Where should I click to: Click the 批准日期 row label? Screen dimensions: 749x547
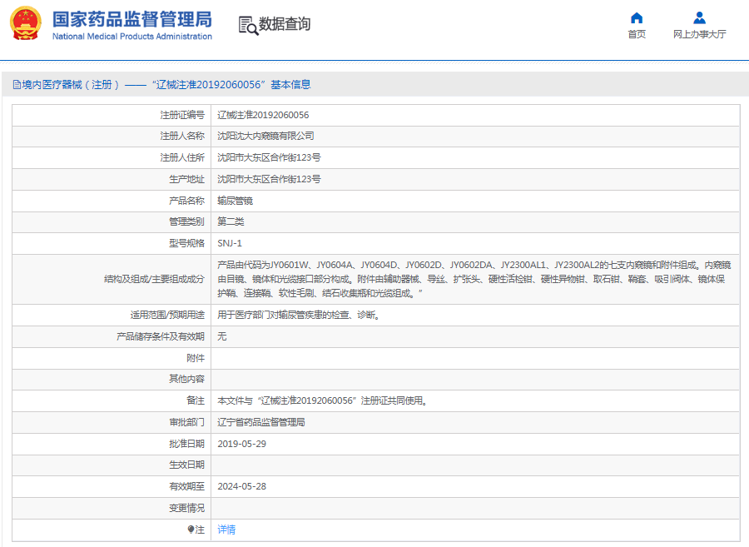click(x=186, y=444)
